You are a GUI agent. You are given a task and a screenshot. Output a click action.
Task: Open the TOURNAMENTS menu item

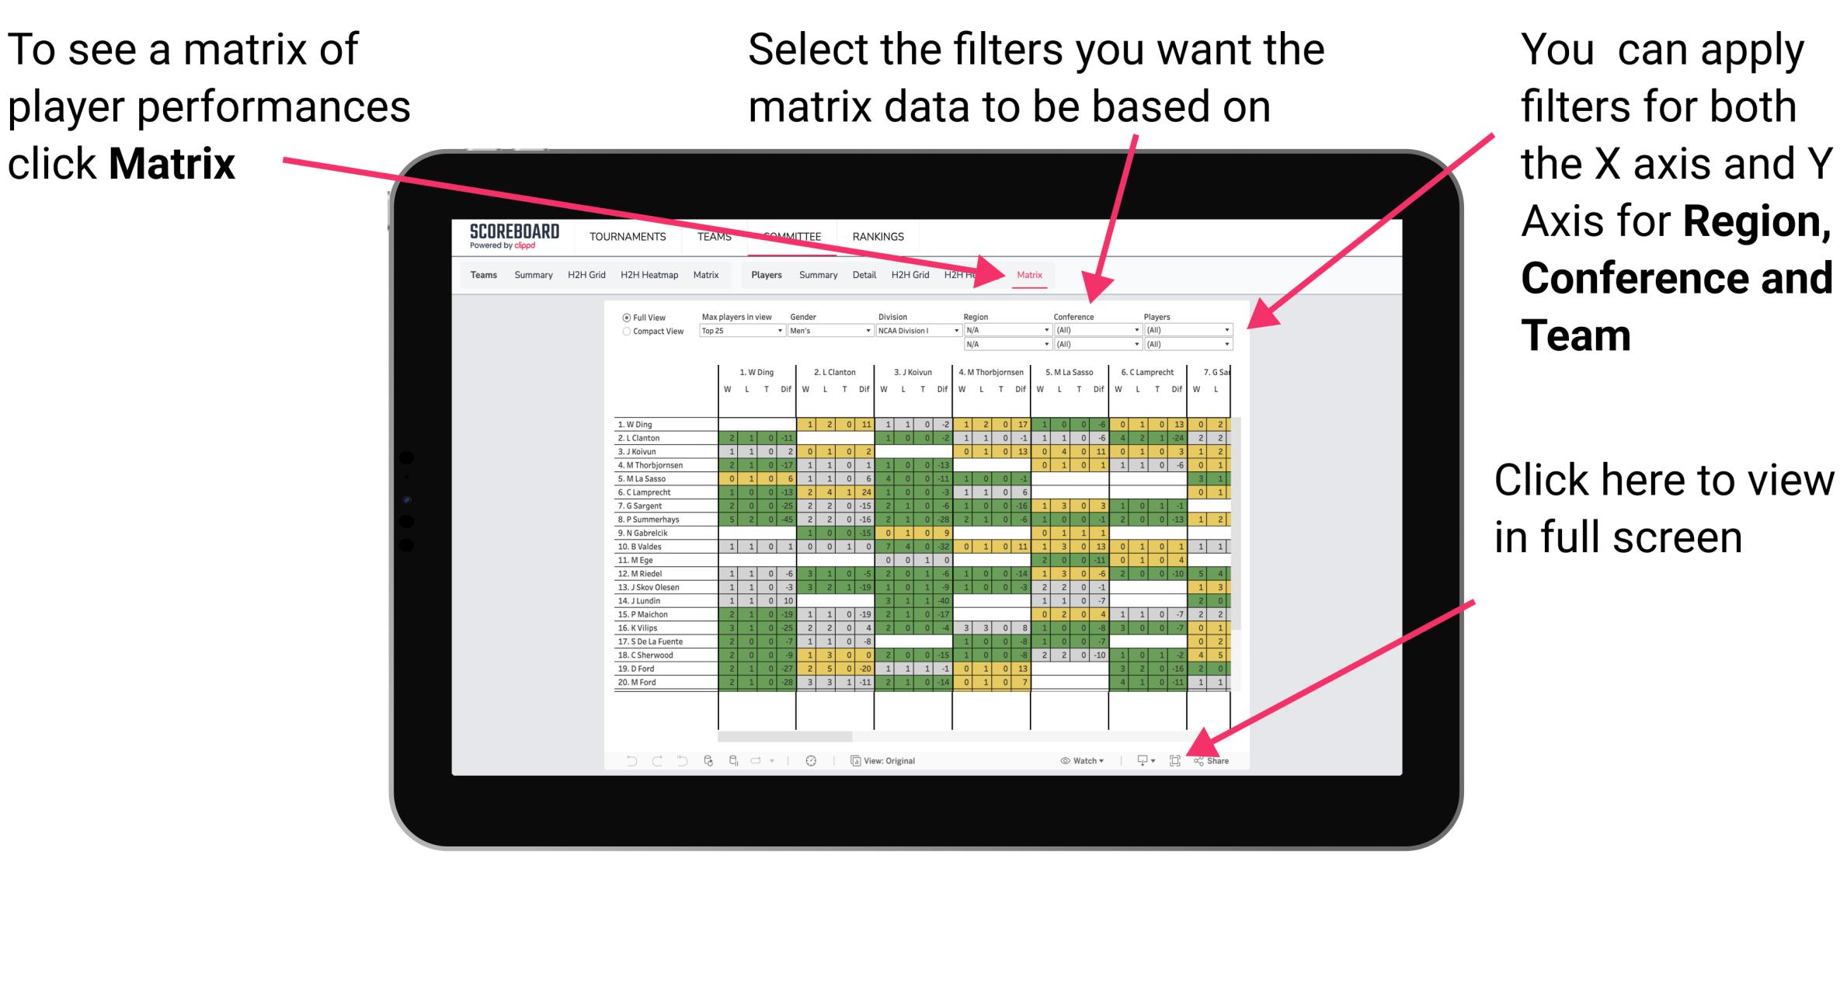[625, 236]
